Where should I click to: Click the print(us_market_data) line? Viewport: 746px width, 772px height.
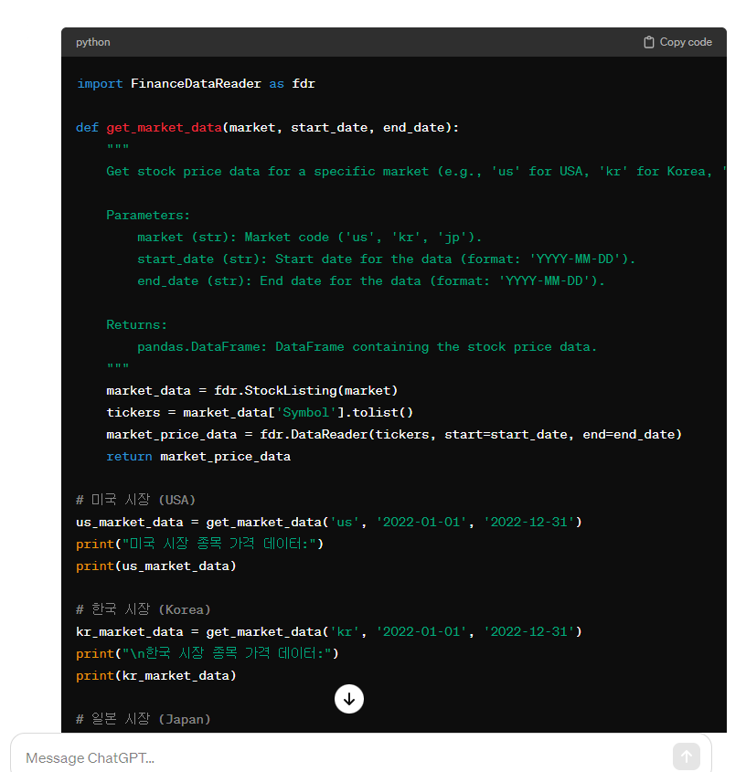click(x=156, y=566)
